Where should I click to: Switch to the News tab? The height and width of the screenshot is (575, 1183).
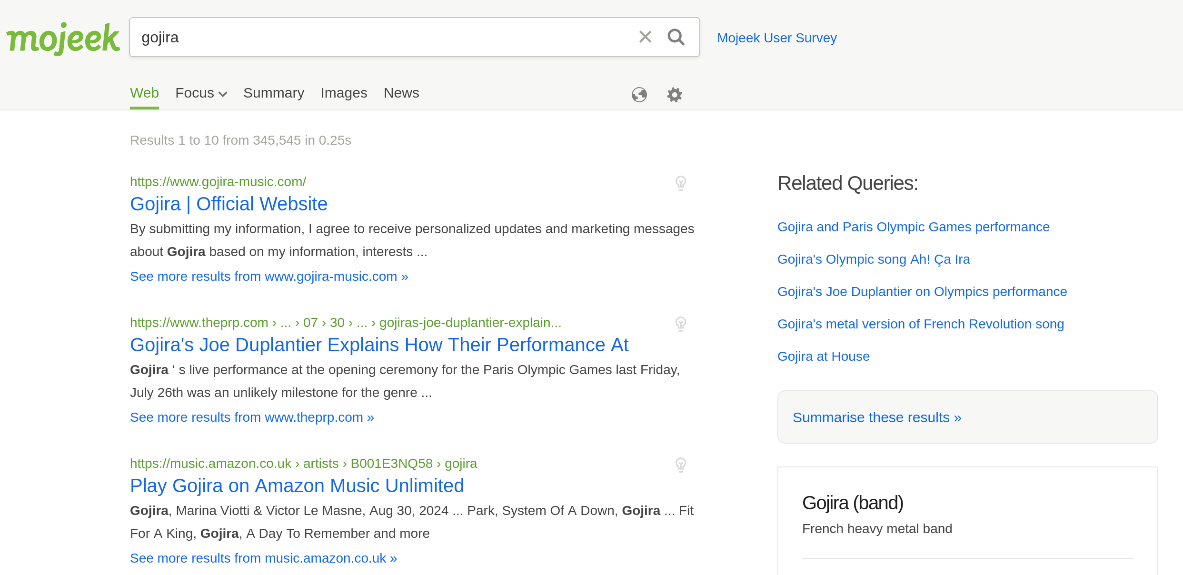tap(401, 93)
